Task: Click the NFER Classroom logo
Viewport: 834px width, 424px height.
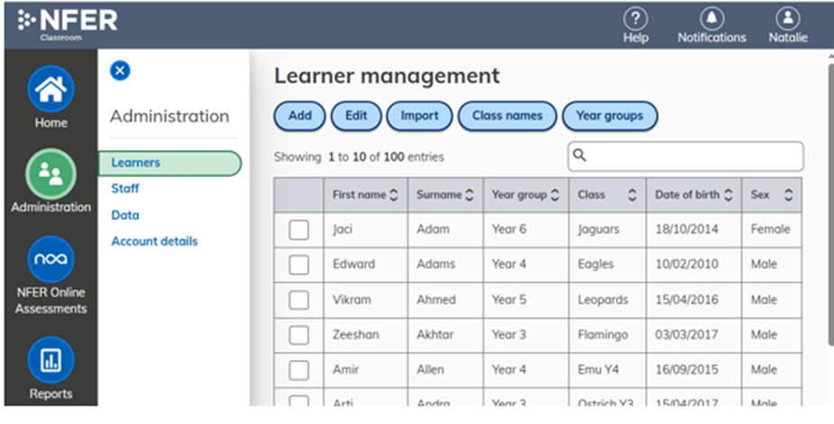Action: coord(67,24)
